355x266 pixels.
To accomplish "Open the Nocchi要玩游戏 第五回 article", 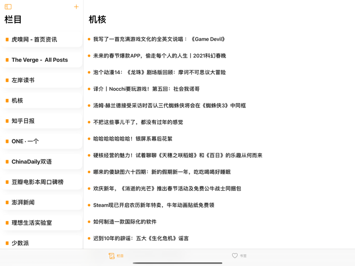I will [x=144, y=89].
